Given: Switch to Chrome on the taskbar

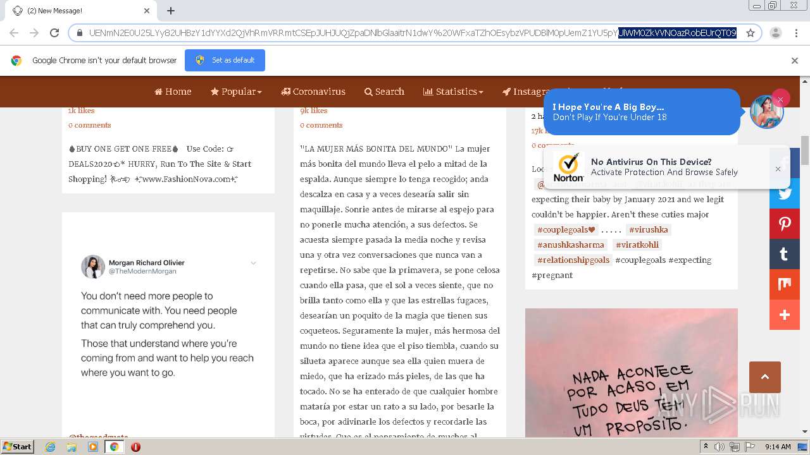Looking at the screenshot, I should coord(114,447).
